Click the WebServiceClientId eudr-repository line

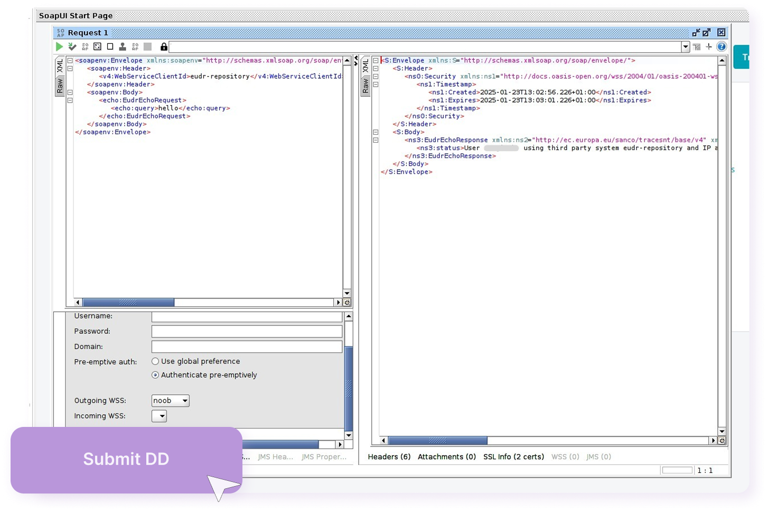[220, 77]
